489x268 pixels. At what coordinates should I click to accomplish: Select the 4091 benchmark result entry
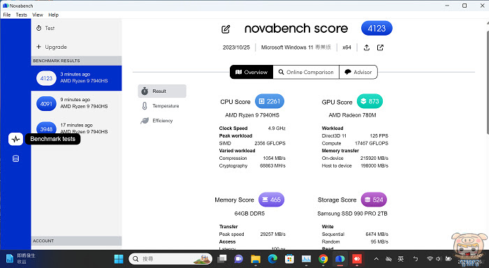point(76,103)
